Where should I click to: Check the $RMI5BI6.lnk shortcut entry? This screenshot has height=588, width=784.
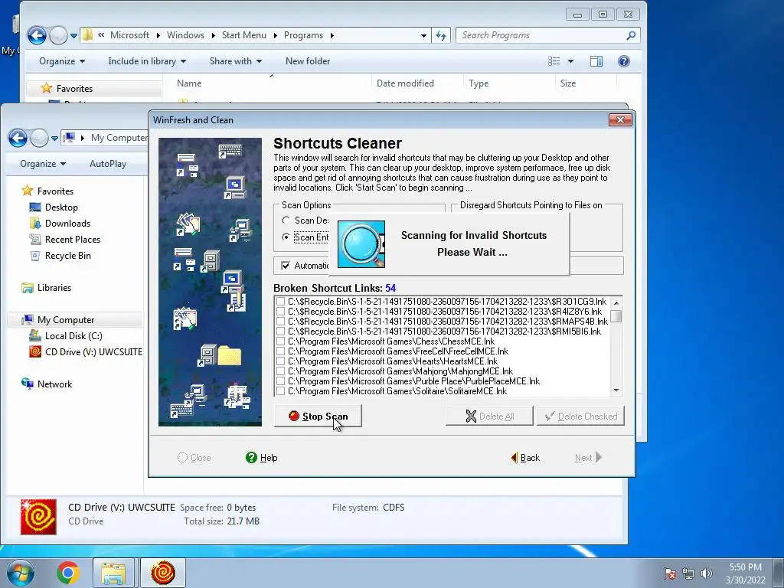tap(280, 332)
